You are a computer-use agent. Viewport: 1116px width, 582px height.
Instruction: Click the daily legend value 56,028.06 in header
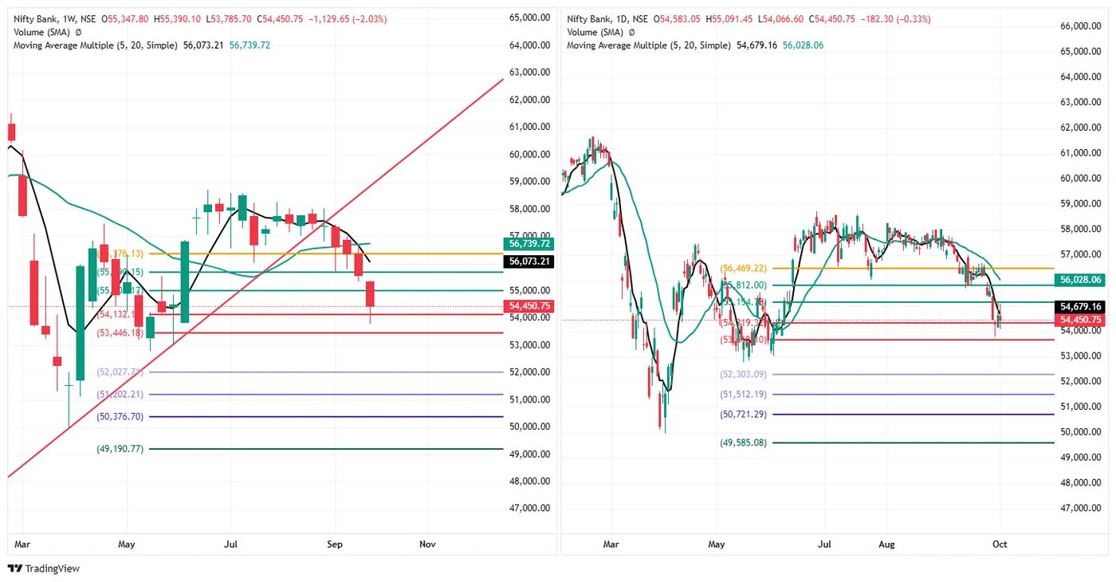coord(804,45)
